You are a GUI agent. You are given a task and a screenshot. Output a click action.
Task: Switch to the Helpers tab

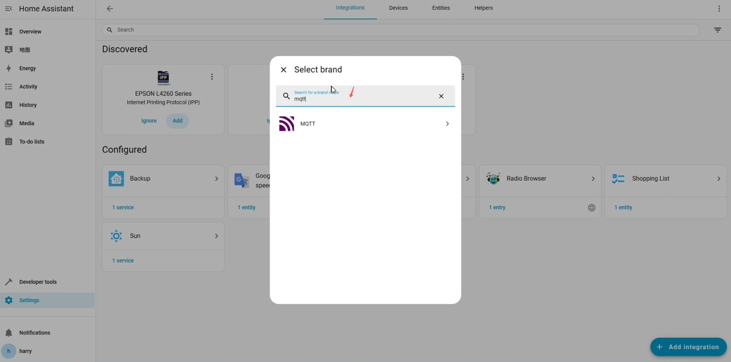pos(483,8)
